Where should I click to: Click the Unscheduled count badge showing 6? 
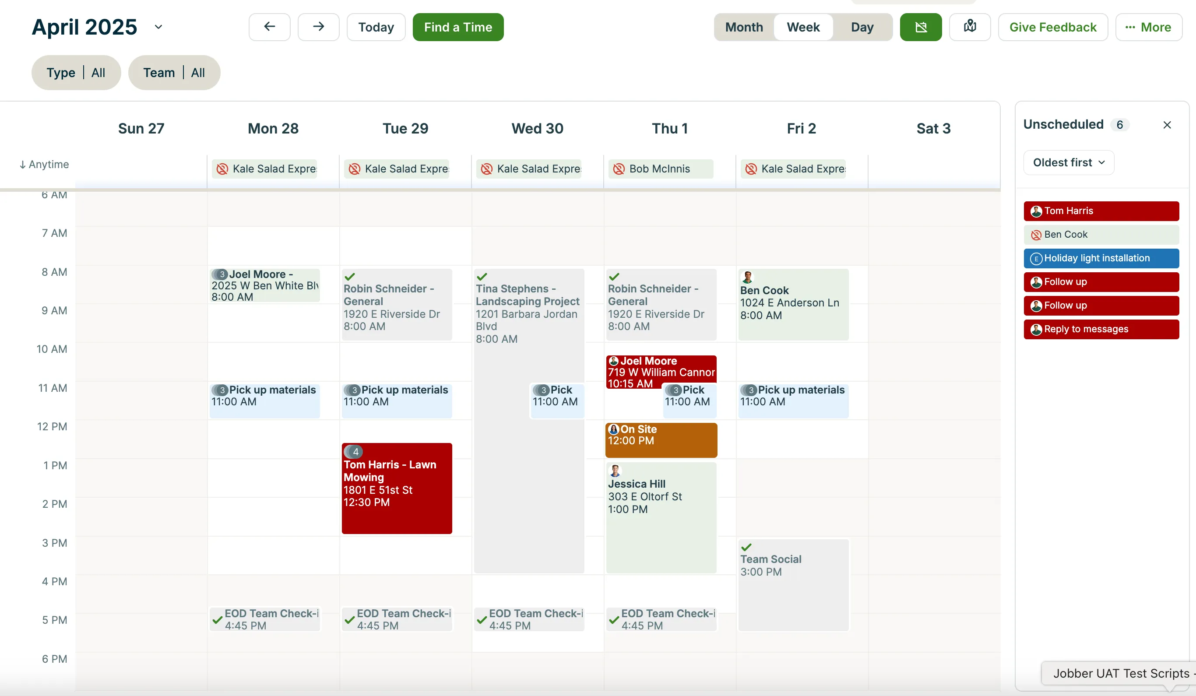[x=1119, y=125]
